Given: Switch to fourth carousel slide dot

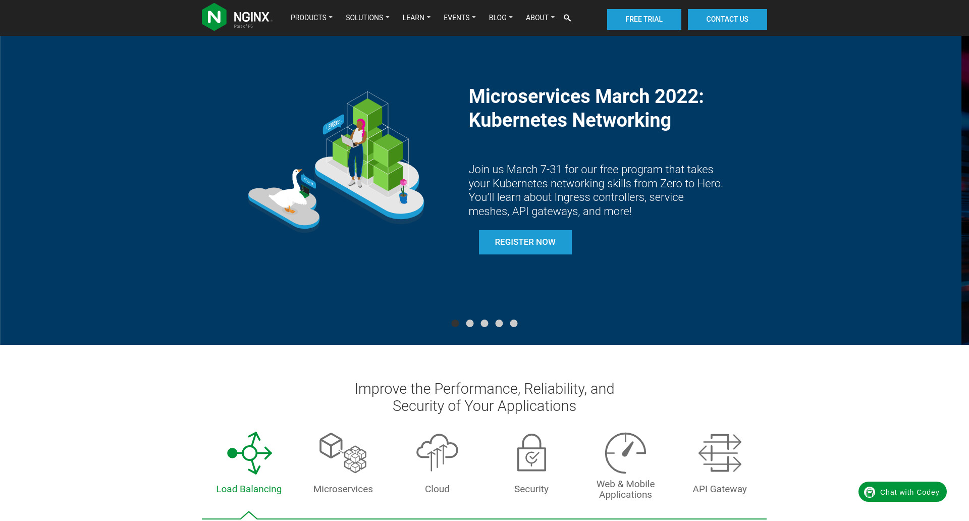Looking at the screenshot, I should [499, 324].
